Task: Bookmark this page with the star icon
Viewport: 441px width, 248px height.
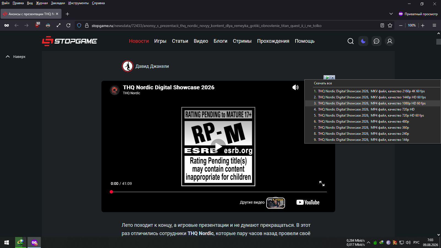Action: (x=390, y=25)
